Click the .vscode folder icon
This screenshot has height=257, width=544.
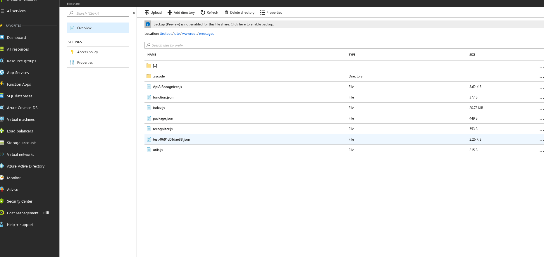point(149,76)
